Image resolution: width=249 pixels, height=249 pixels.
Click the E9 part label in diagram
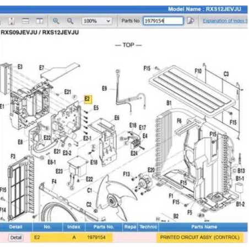[x=104, y=89]
